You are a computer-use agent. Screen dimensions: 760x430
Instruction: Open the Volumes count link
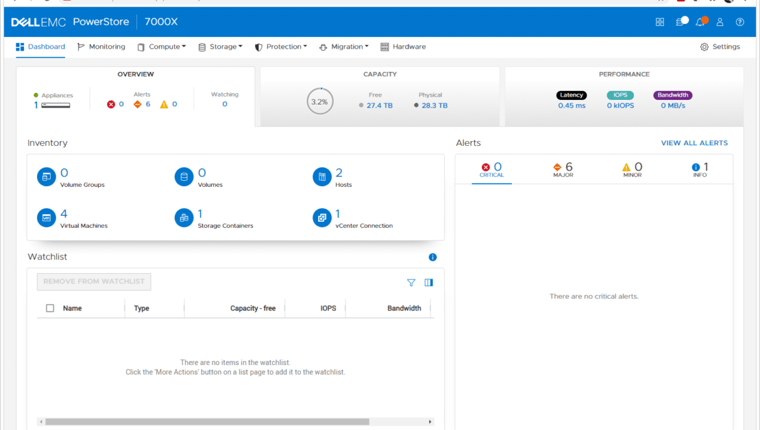(201, 173)
